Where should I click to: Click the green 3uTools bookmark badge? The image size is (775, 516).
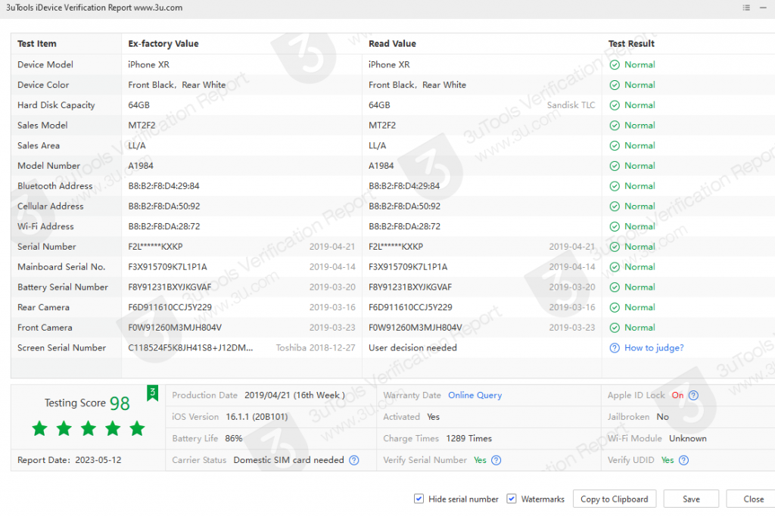(152, 393)
